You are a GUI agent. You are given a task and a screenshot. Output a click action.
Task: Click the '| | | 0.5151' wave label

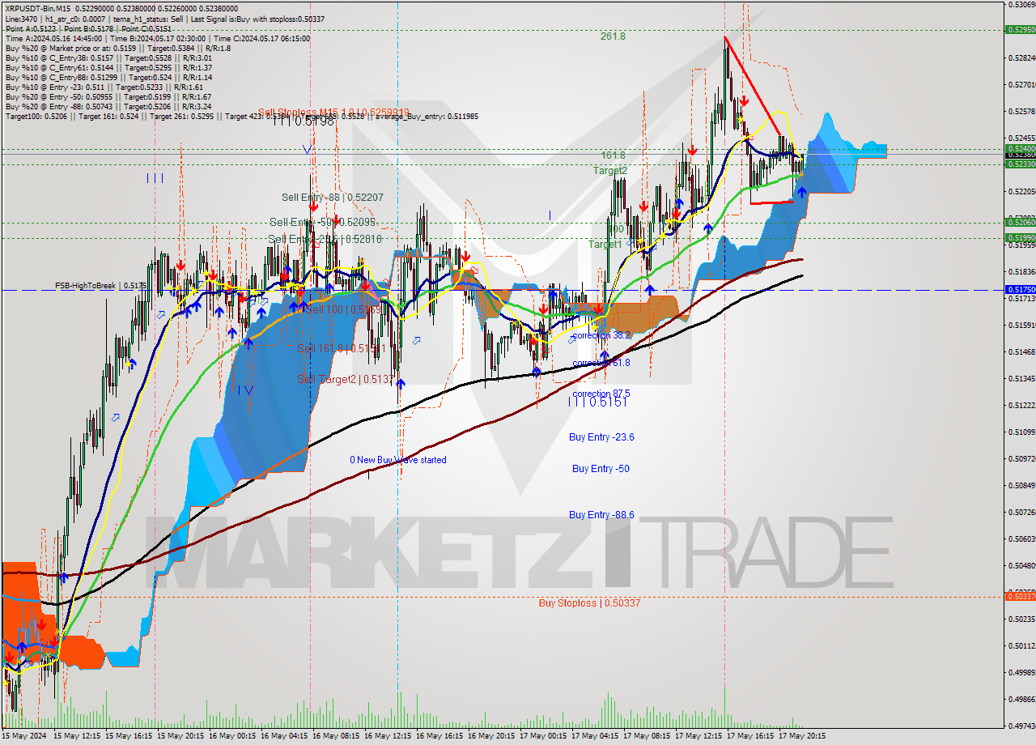(599, 402)
